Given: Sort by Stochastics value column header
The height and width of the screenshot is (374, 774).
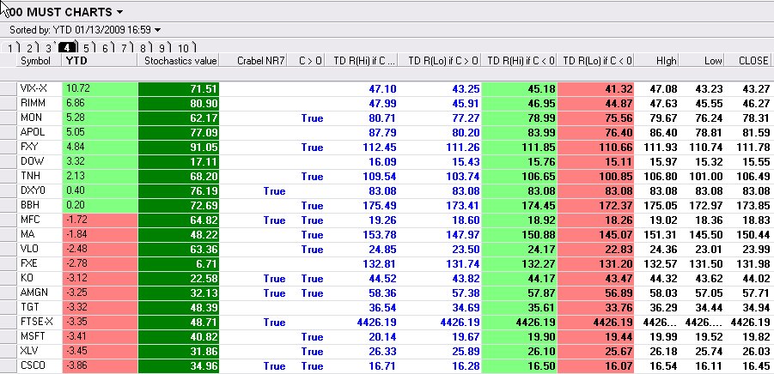Looking at the screenshot, I should coord(178,61).
